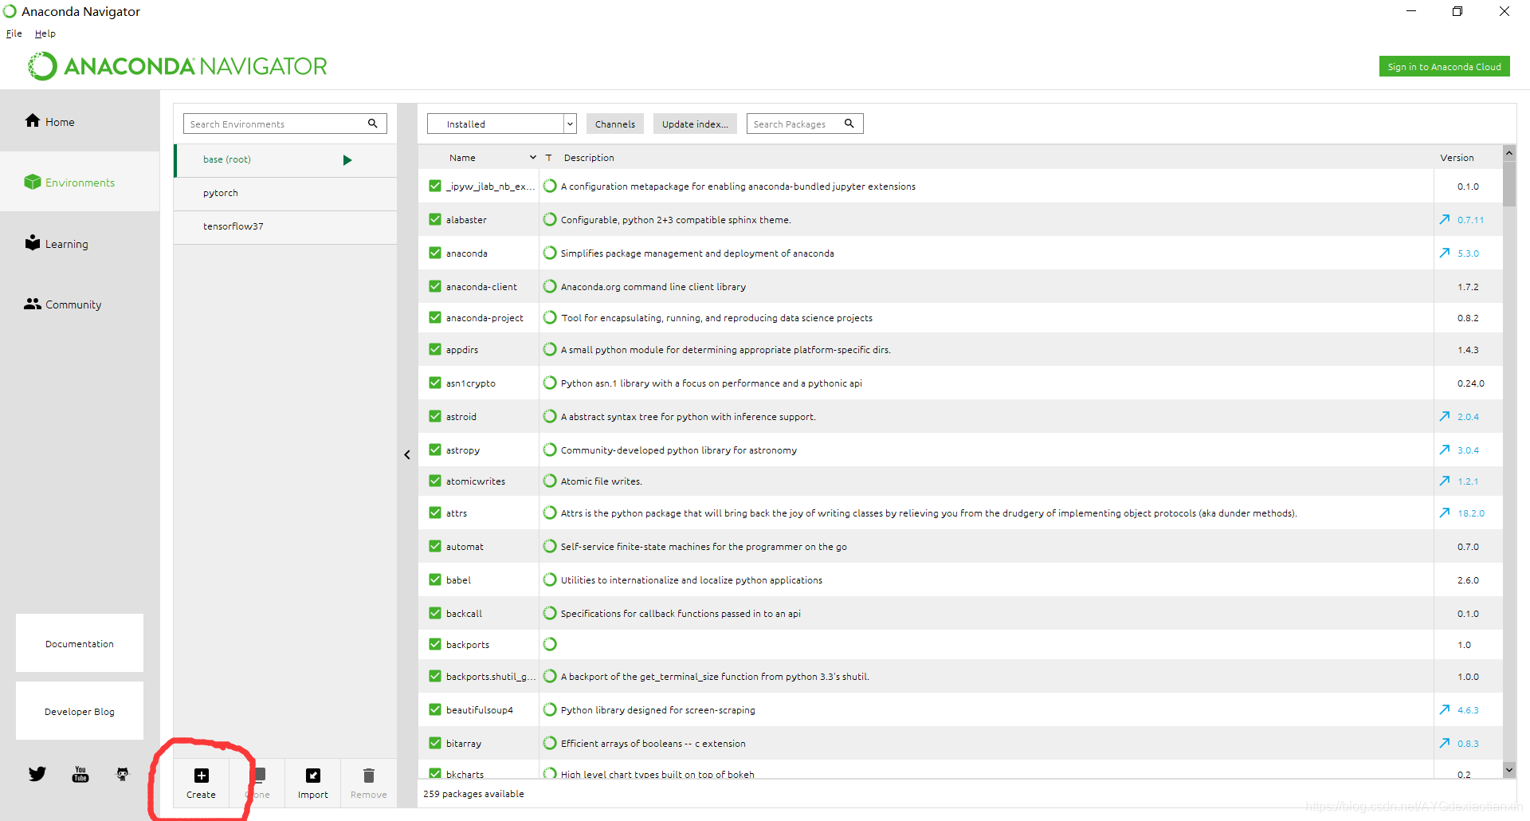Click the upgrade arrow for astroid
Viewport: 1530px width, 821px height.
point(1445,416)
